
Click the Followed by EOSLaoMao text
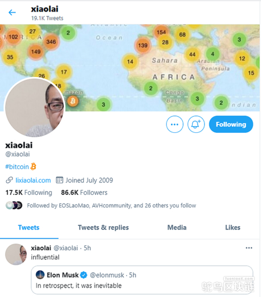click(111, 206)
